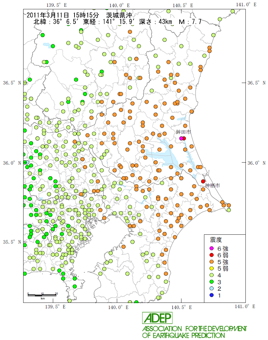Click the 東経 : 141° 15.9′ longitude text

coord(109,22)
